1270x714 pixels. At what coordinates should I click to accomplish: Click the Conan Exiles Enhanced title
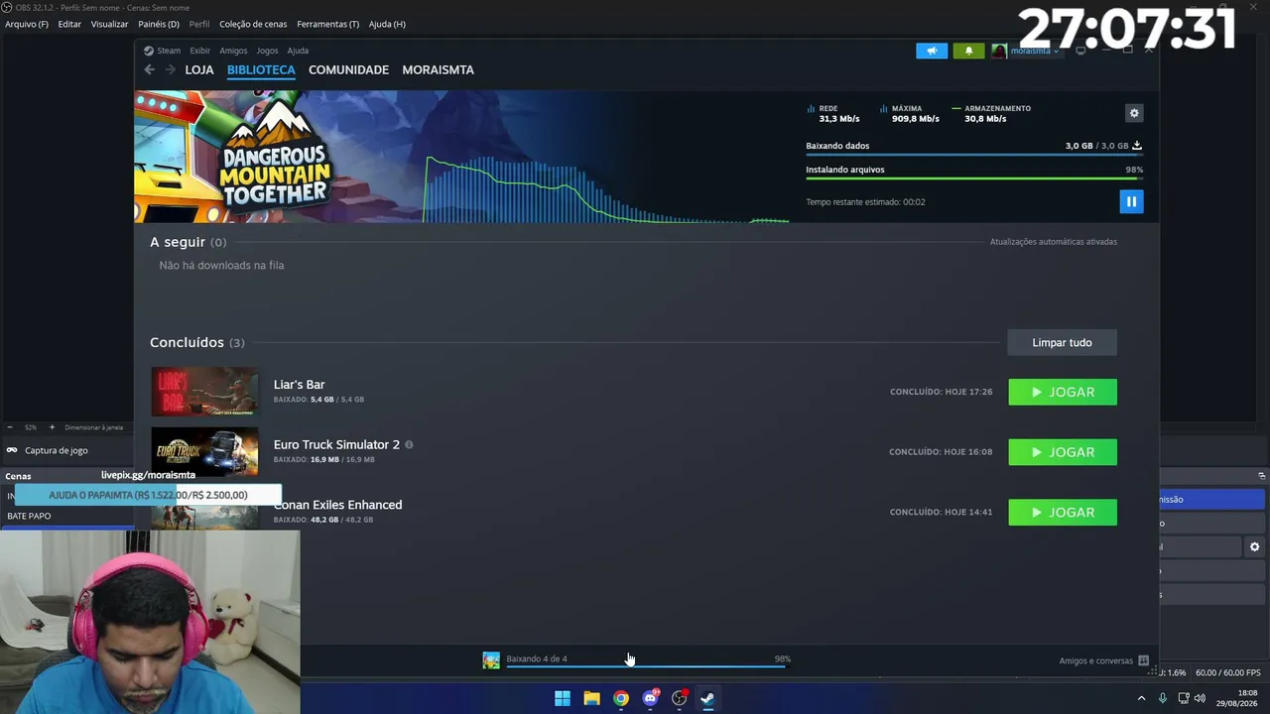pyautogui.click(x=338, y=505)
